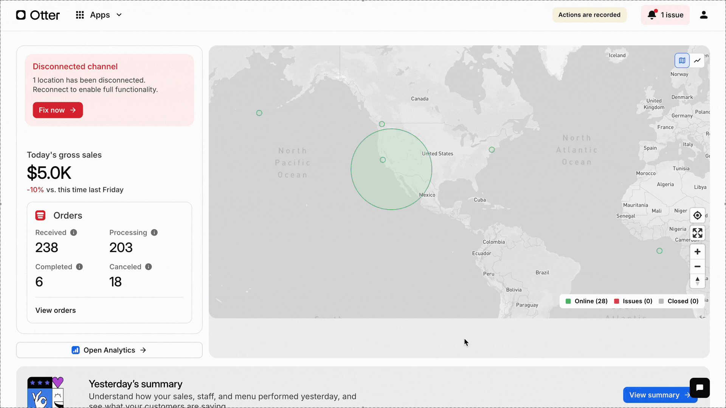Open the Apps grid icon
The height and width of the screenshot is (408, 726).
point(80,15)
